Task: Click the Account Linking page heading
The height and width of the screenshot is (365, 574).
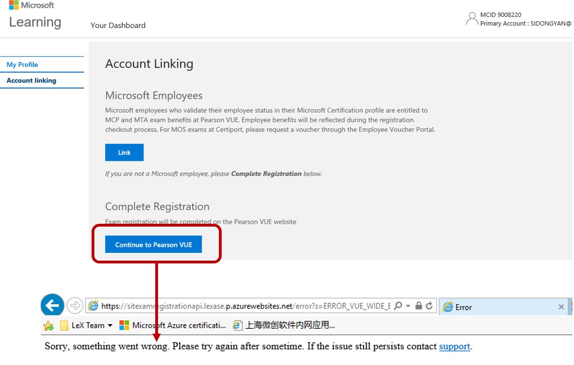Action: pos(149,64)
